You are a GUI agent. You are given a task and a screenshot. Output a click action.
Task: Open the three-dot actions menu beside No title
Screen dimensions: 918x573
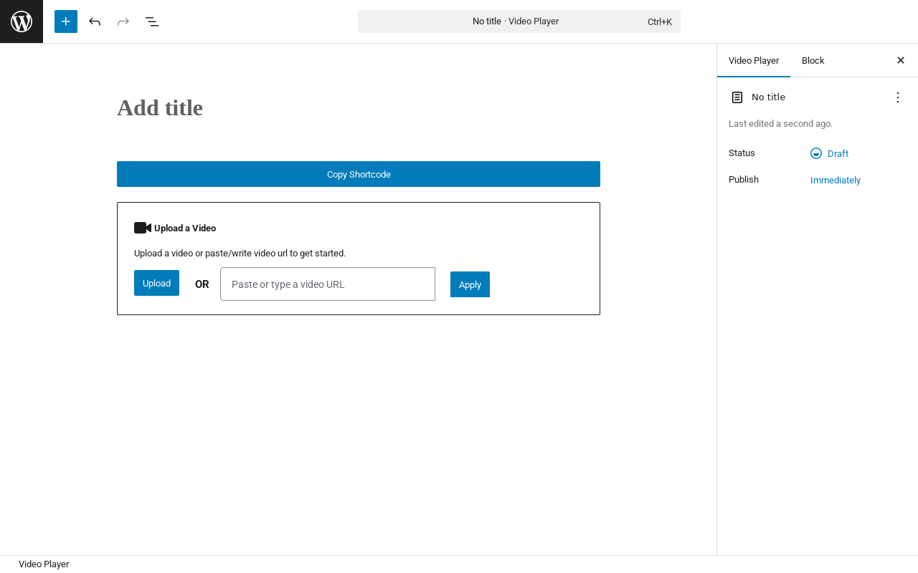pyautogui.click(x=898, y=97)
